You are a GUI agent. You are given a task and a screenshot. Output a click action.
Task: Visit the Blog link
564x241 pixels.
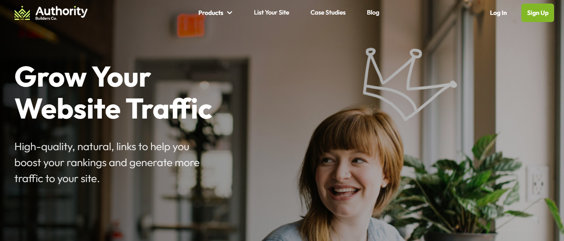click(x=373, y=12)
